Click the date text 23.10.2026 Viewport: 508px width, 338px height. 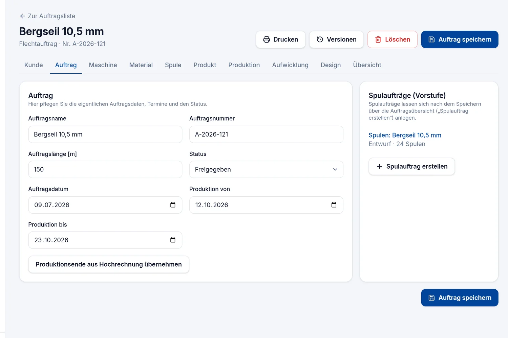[51, 240]
